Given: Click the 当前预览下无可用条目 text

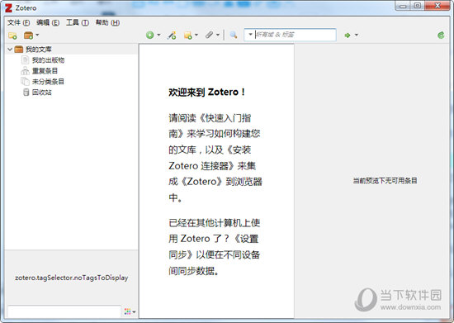Looking at the screenshot, I should pyautogui.click(x=385, y=181).
